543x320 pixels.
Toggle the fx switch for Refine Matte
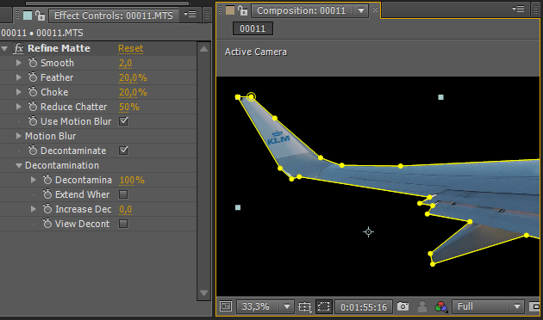[18, 48]
